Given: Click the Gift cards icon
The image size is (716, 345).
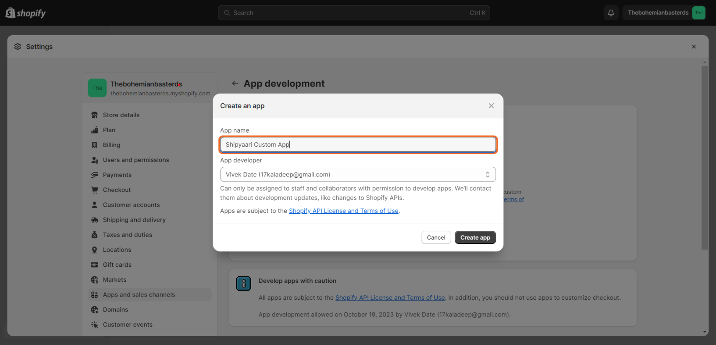Looking at the screenshot, I should (95, 265).
